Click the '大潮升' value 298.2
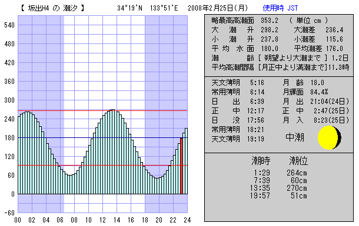359x226 pixels. click(x=270, y=30)
